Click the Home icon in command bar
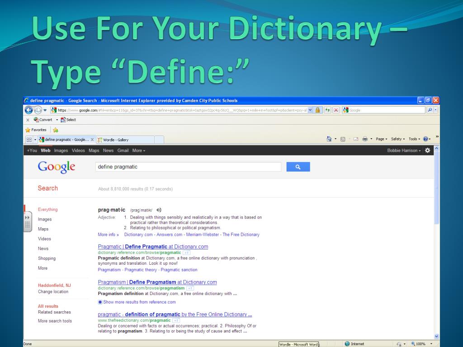The image size is (463, 347). click(x=329, y=139)
